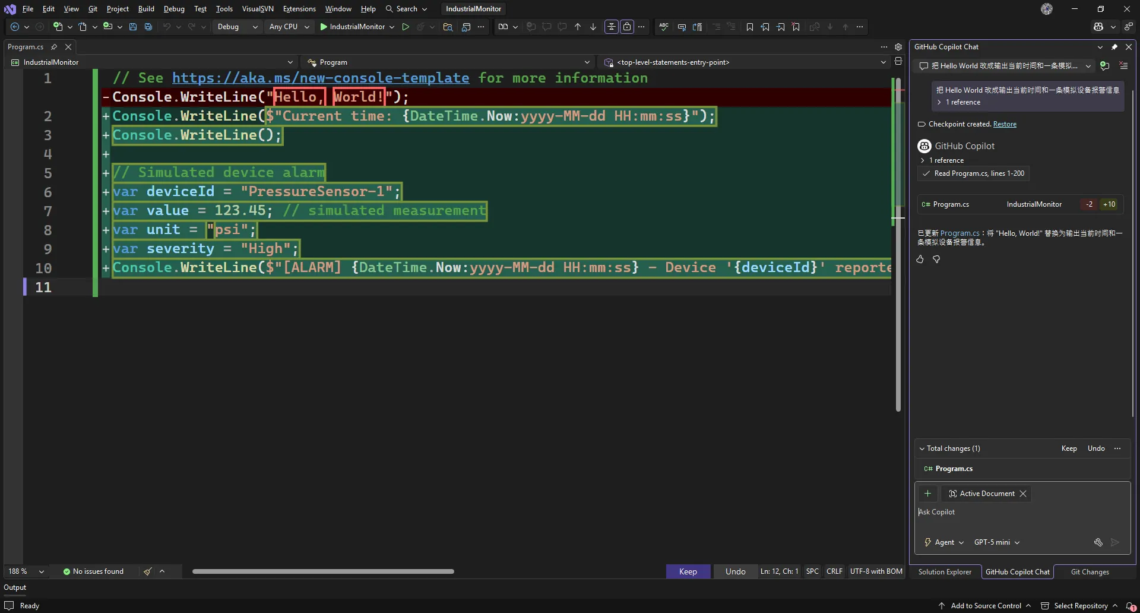This screenshot has width=1140, height=613.
Task: Toggle auto-hide pin on Copilot Chat panel
Action: (x=1114, y=47)
